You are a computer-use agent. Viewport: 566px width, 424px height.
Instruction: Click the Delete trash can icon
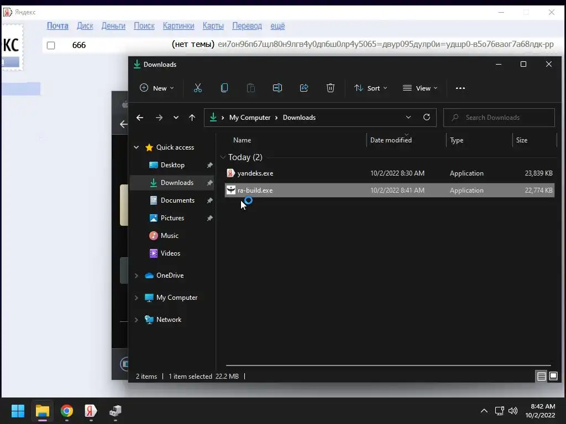tap(331, 88)
